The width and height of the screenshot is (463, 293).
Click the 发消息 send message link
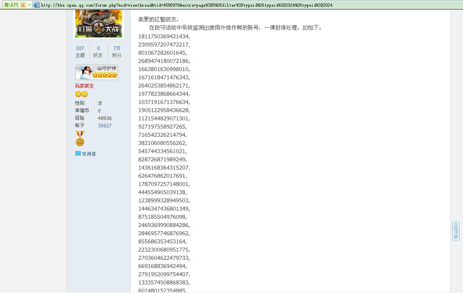click(x=89, y=154)
